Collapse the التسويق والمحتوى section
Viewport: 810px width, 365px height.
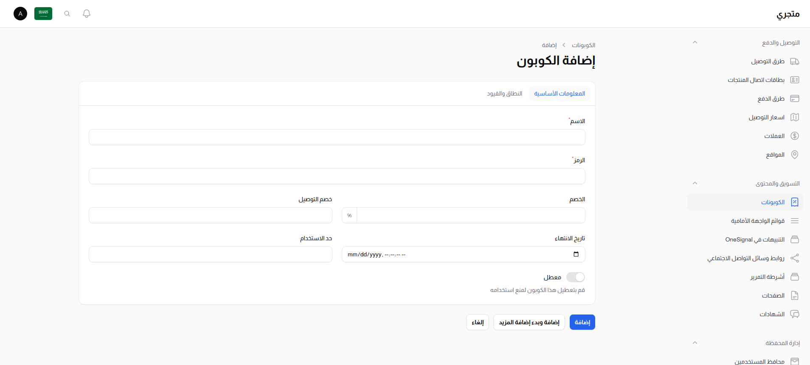click(x=695, y=183)
